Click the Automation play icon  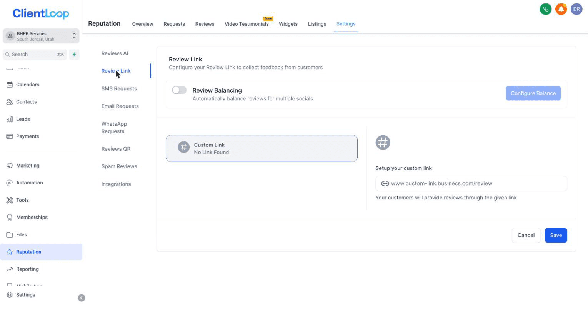point(10,183)
